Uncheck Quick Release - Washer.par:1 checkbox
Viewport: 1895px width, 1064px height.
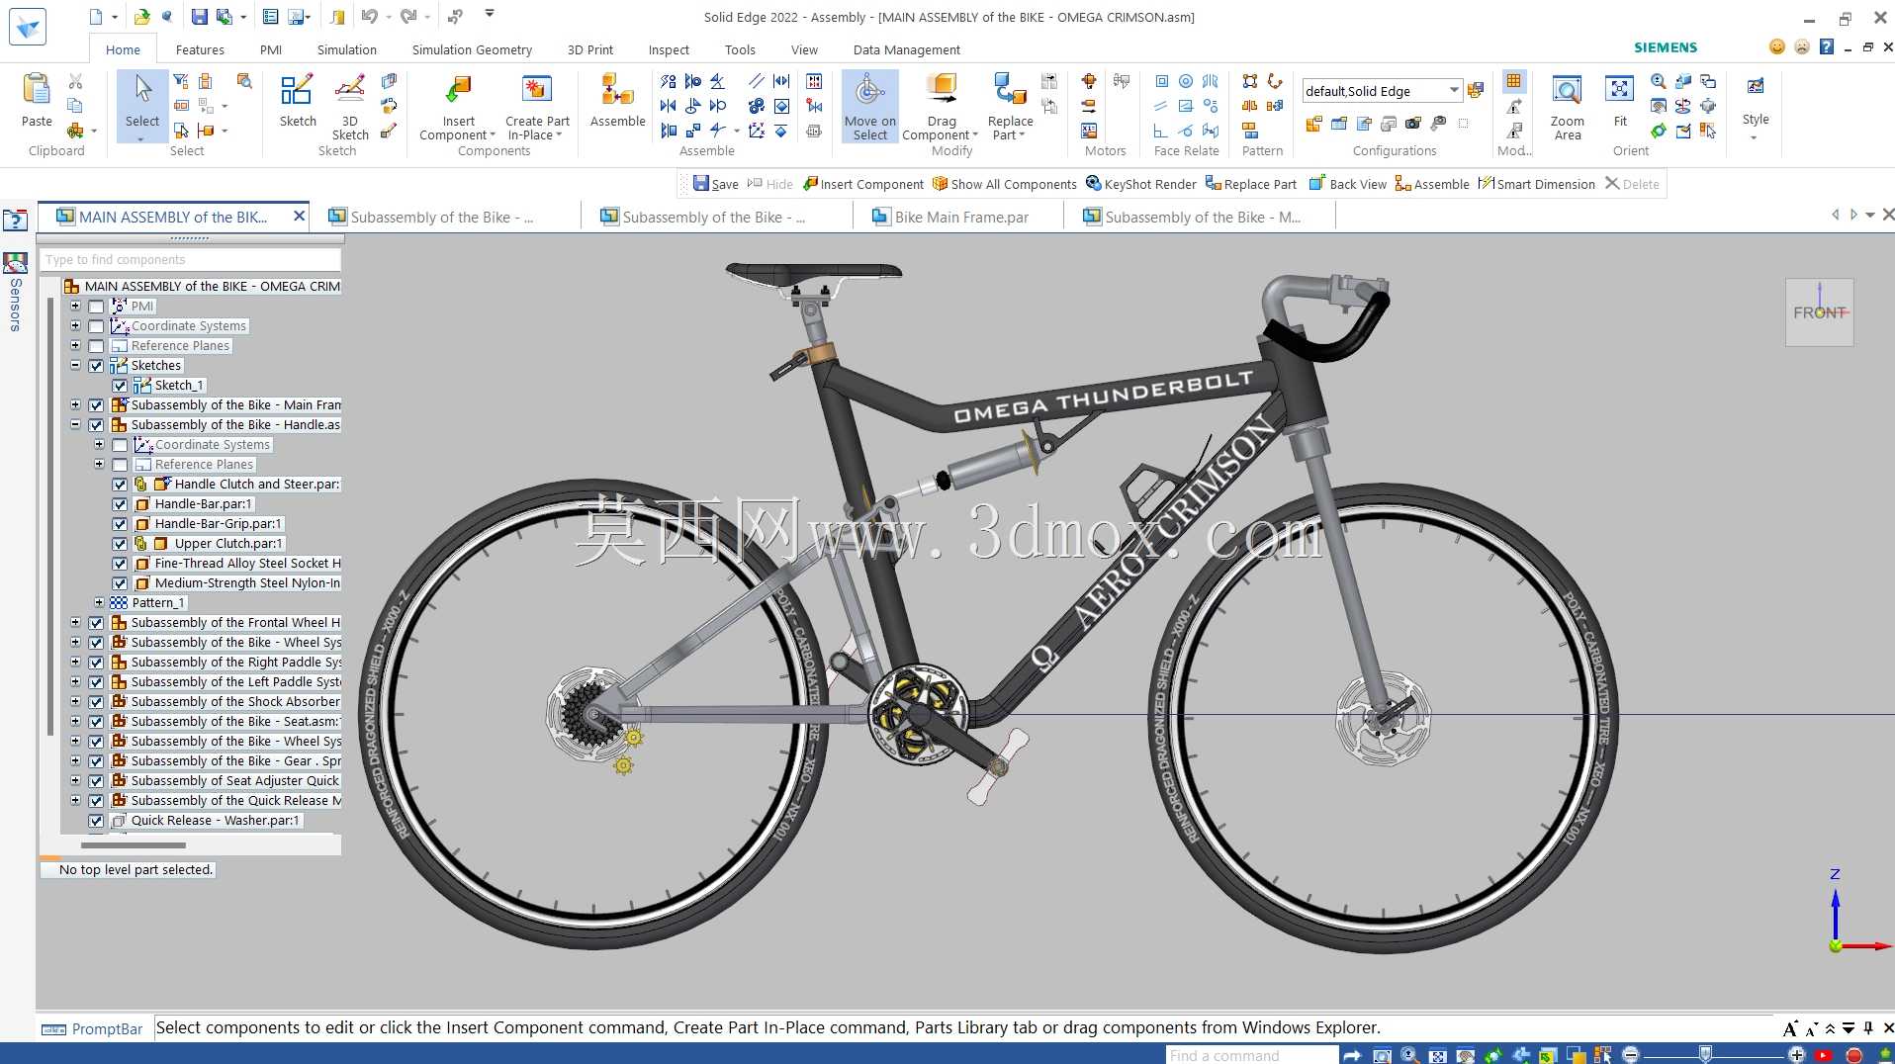pyautogui.click(x=96, y=821)
